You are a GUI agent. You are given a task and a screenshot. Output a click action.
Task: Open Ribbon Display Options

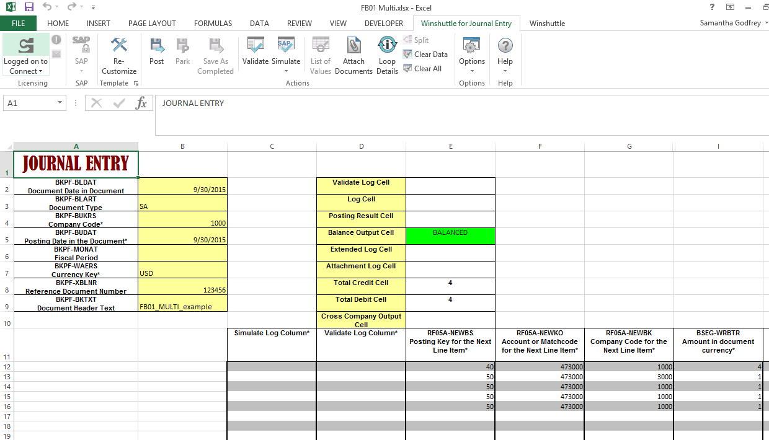pyautogui.click(x=731, y=7)
